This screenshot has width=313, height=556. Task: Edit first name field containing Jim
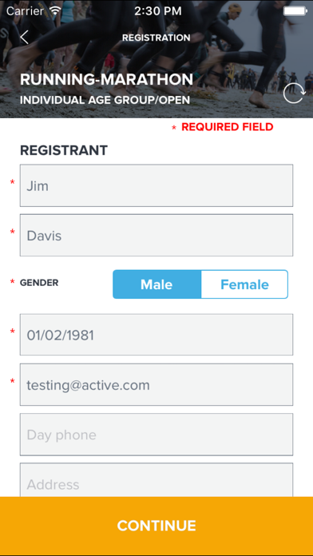click(x=156, y=185)
